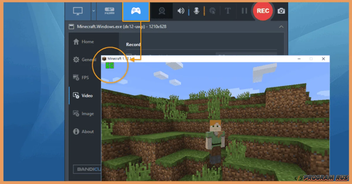Image resolution: width=352 pixels, height=184 pixels.
Task: Enable the mouse cursor click effect icon
Action: [212, 11]
